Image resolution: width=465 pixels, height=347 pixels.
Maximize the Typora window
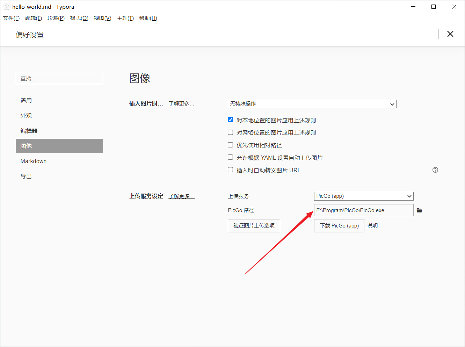coord(434,7)
